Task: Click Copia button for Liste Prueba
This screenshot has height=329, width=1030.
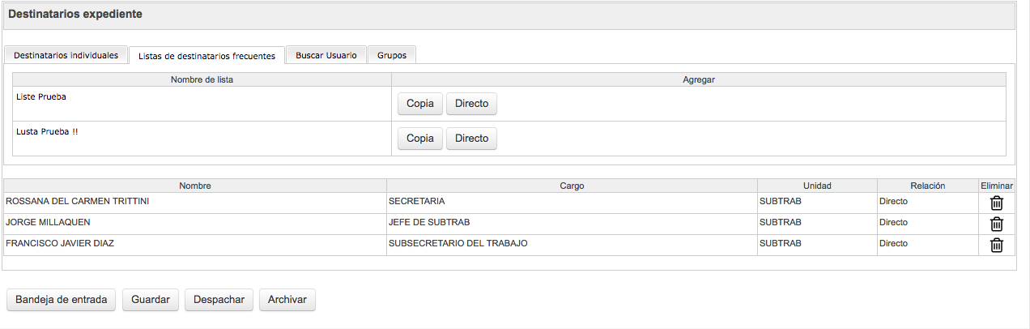Action: (420, 104)
